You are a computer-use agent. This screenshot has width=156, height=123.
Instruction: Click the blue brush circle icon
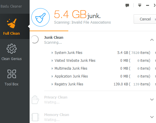coord(40,17)
